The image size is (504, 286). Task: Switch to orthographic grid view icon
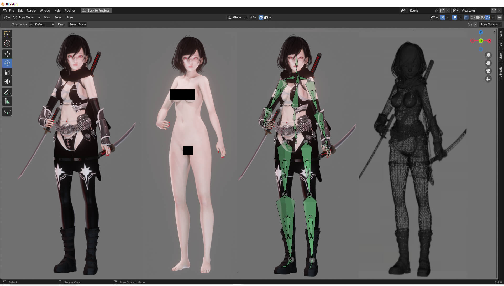click(488, 79)
